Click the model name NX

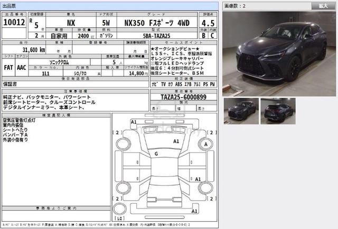coord(71,23)
